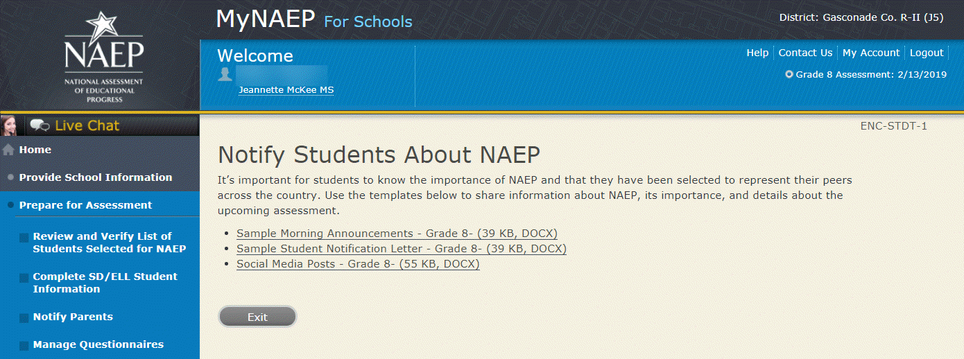Click the square icon beside Complete SD/ELL Student Information

(24, 278)
